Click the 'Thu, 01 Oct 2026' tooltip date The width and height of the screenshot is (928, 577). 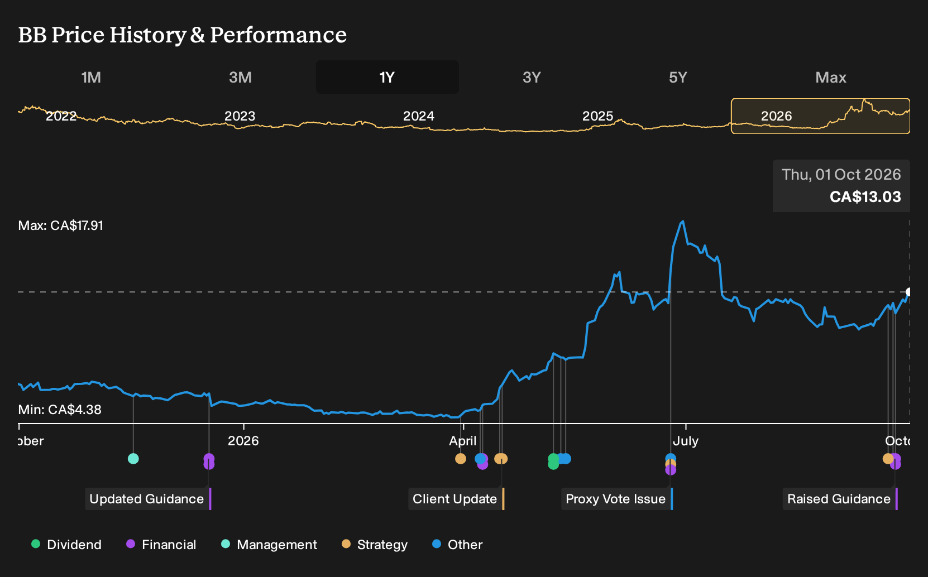point(841,175)
